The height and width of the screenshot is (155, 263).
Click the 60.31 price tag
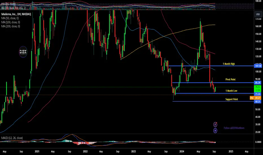pyautogui.click(x=258, y=101)
